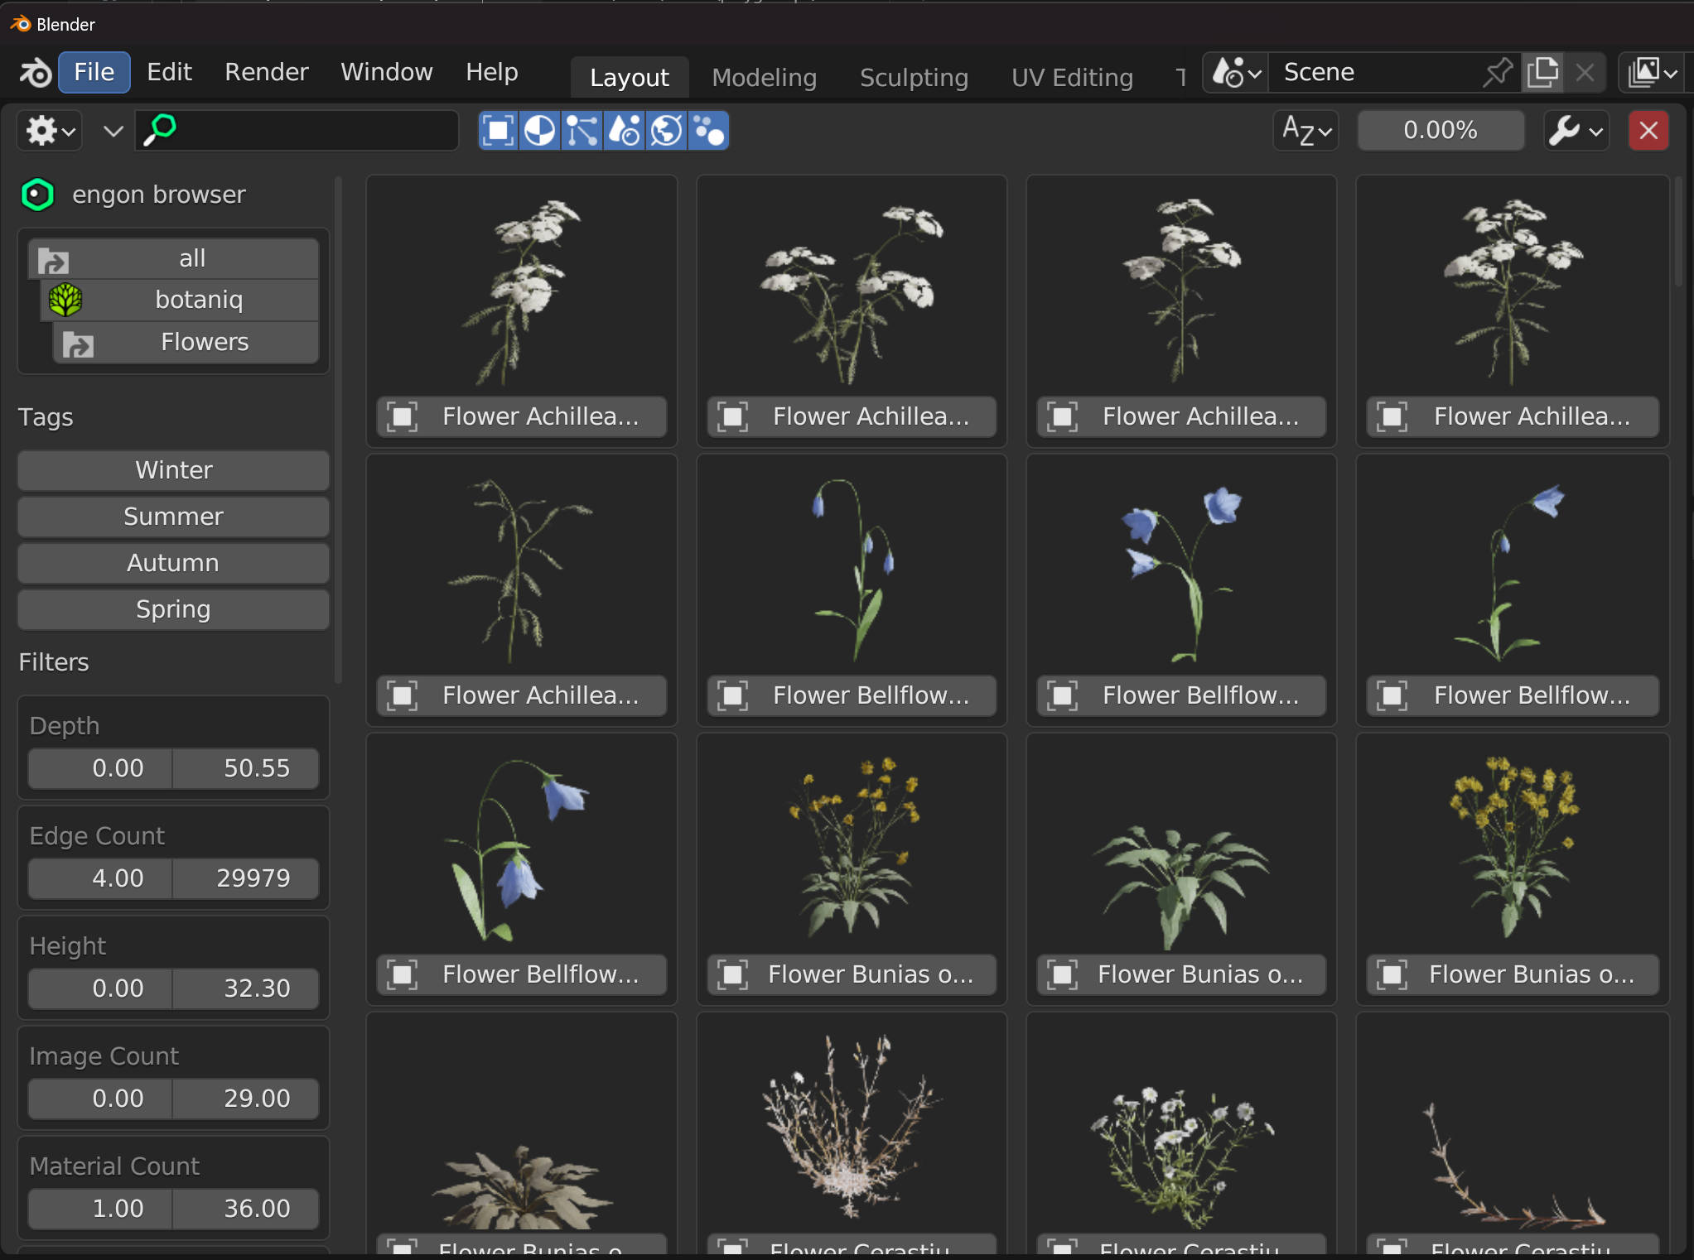The width and height of the screenshot is (1694, 1260).
Task: Select the Autumn tag button
Action: 173,563
